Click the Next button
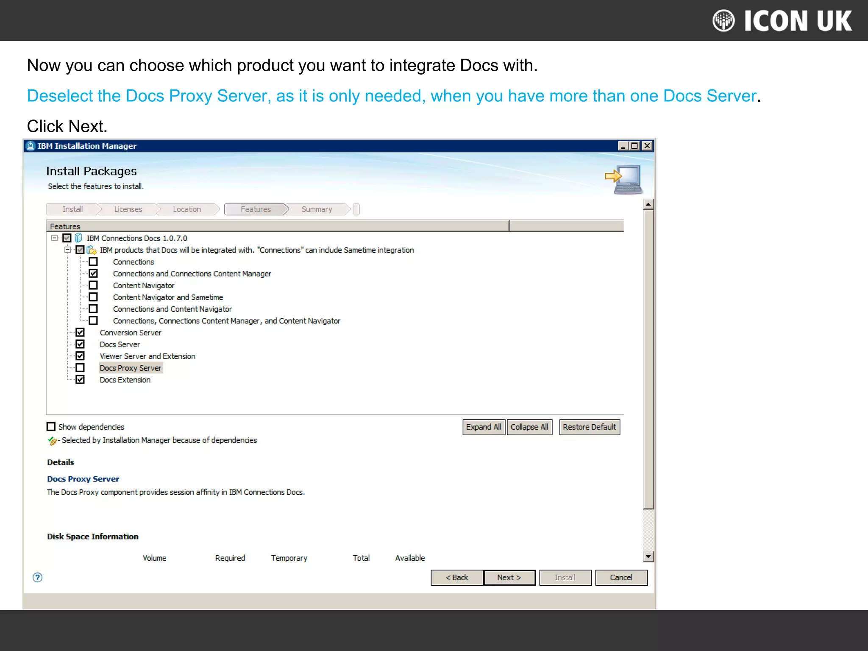 pos(509,578)
